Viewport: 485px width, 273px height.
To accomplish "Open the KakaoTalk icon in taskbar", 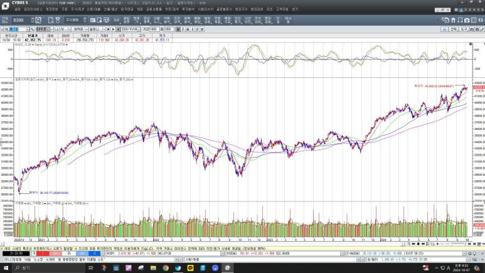I will 191,268.
